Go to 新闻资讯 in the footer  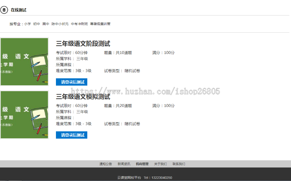[x=124, y=164]
